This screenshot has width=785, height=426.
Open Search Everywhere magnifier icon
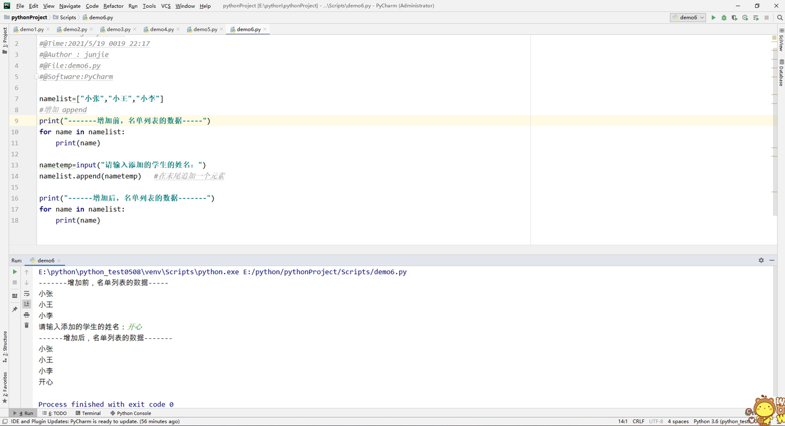(780, 17)
